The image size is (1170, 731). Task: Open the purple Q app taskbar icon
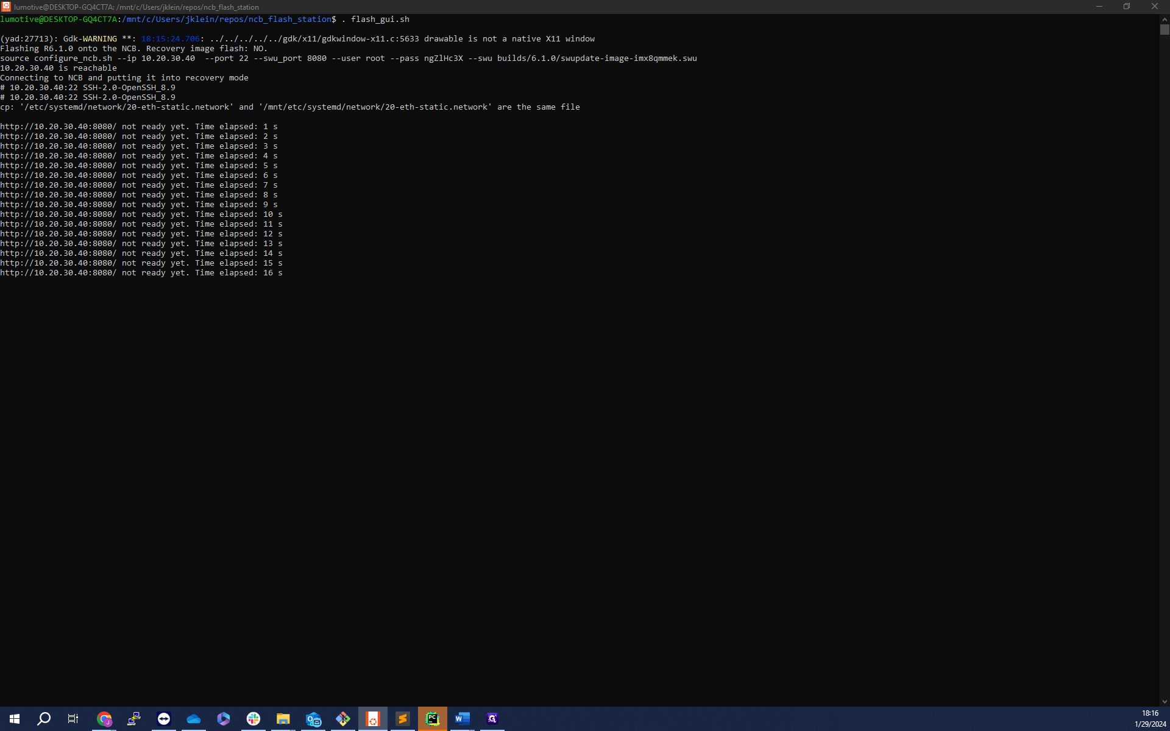coord(492,719)
